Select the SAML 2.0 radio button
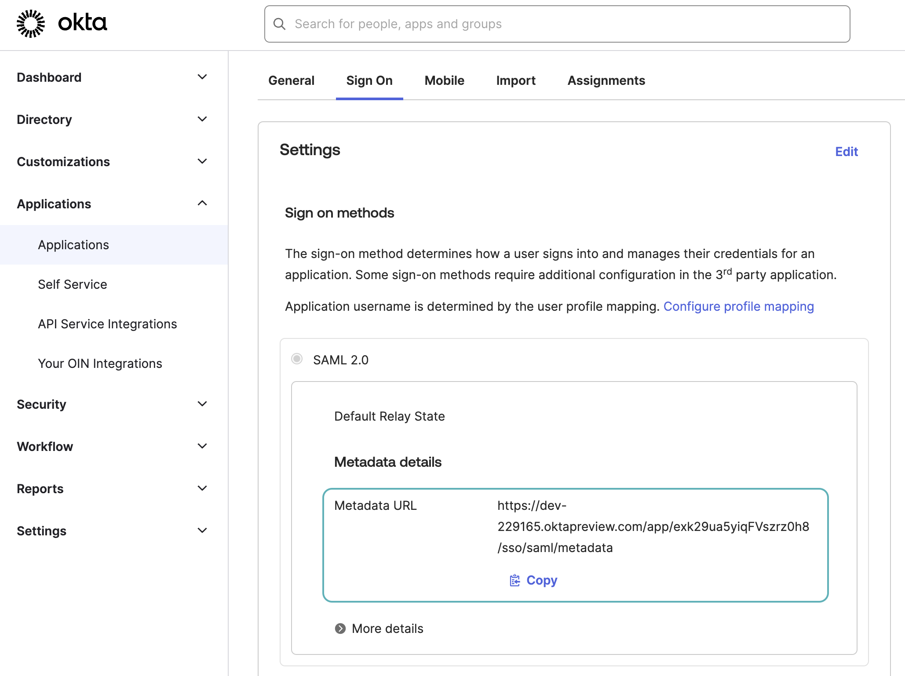This screenshot has width=905, height=676. point(296,359)
